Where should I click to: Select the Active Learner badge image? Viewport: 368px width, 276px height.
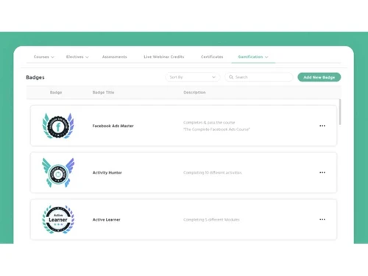point(58,219)
